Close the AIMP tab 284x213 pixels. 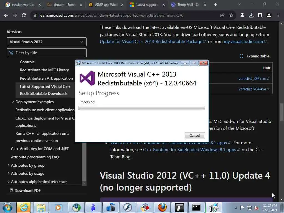coord(122,5)
